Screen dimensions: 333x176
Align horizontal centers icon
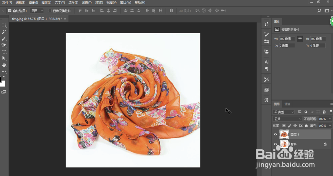[x=108, y=11]
